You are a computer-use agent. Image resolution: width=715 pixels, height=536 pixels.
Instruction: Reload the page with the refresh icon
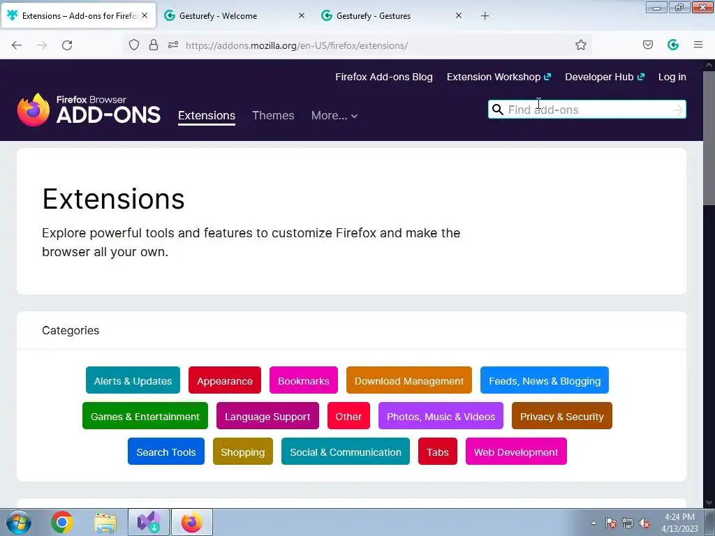click(67, 45)
